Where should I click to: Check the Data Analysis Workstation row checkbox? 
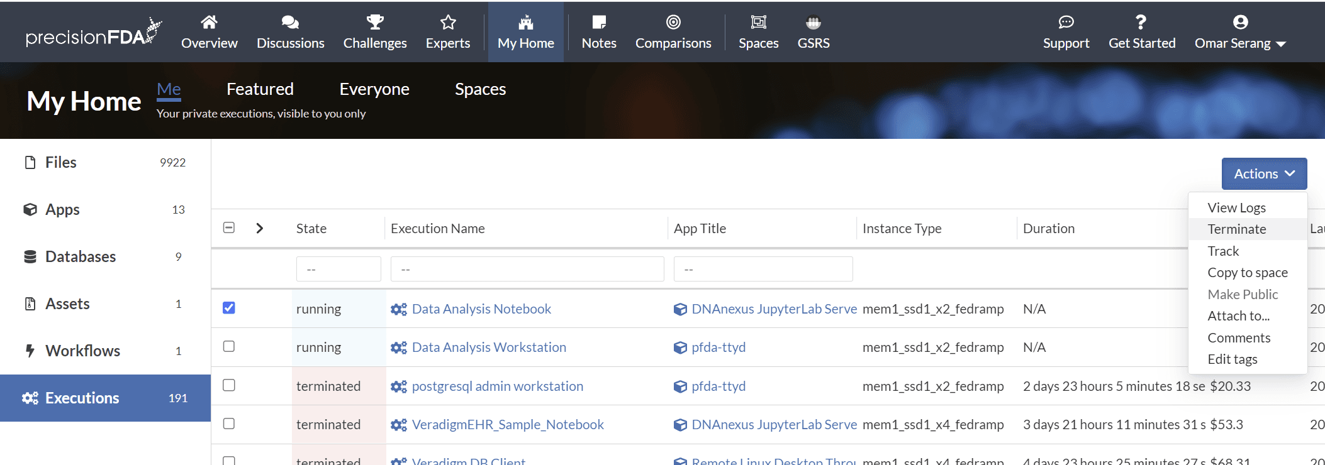click(229, 346)
